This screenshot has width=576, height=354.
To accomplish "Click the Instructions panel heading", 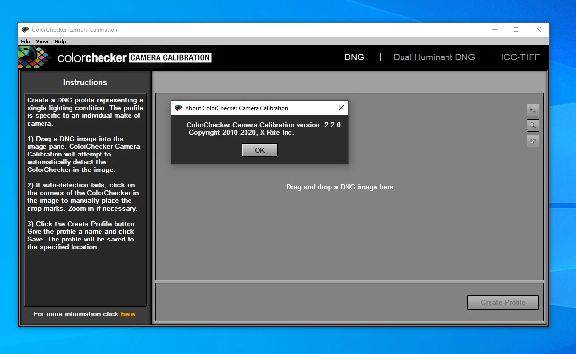I will 85,82.
